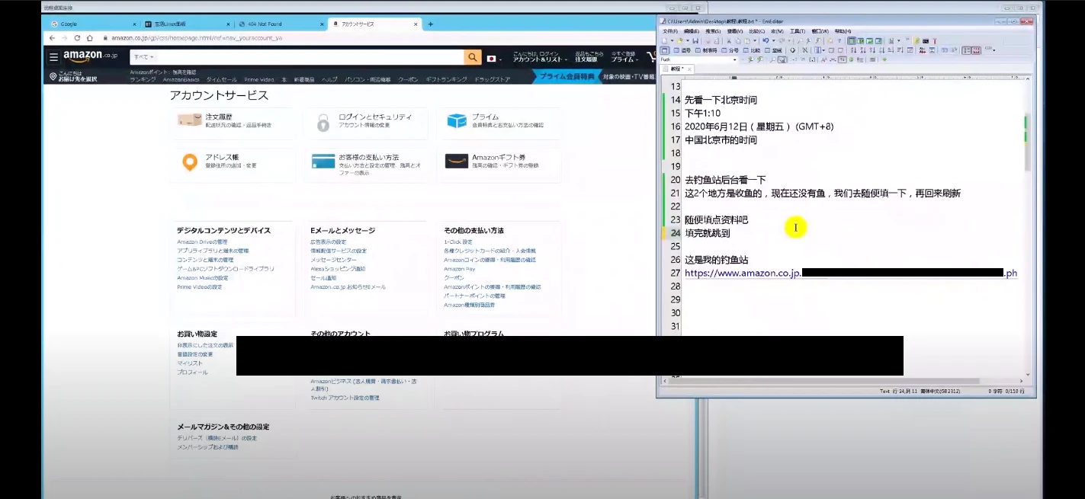The width and height of the screenshot is (1085, 499).
Task: Click the Find magnifier icon in EmEditor toolbar
Action: coord(800,40)
